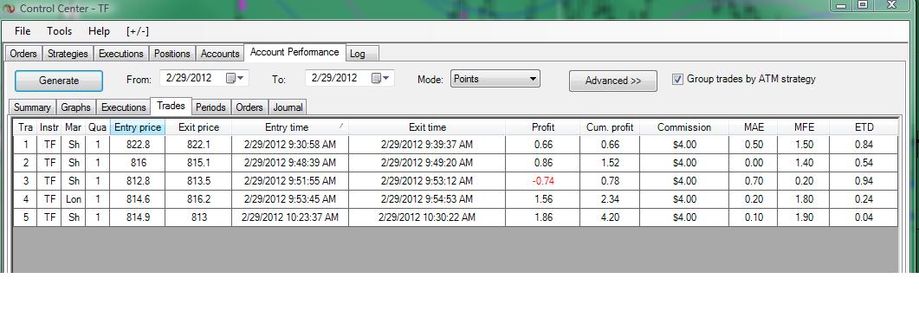
Task: Select cumulative profit cell 4.20
Action: pos(610,217)
